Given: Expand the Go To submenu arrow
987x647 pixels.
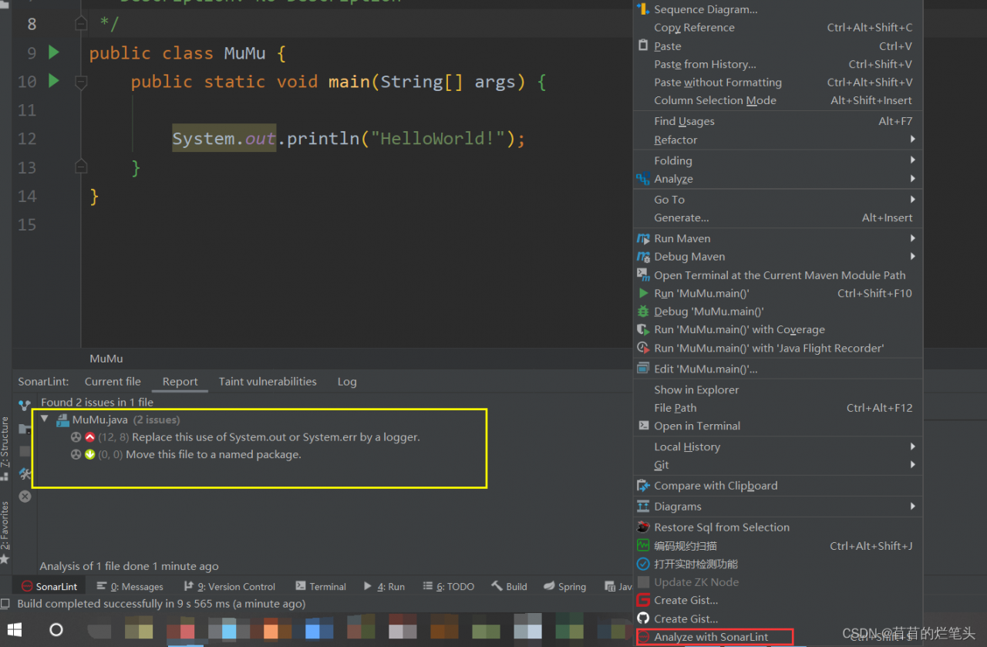Looking at the screenshot, I should point(913,199).
